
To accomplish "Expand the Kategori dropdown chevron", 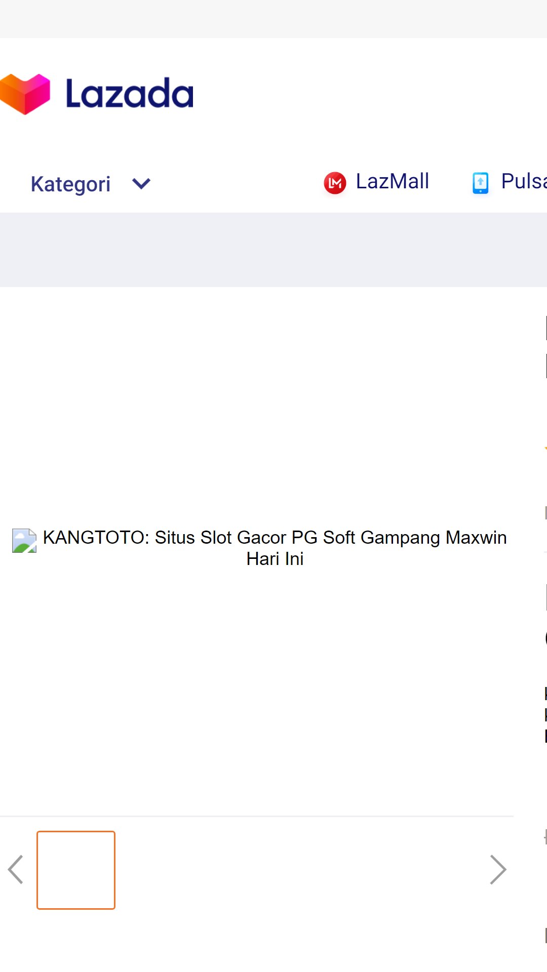I will click(x=141, y=183).
